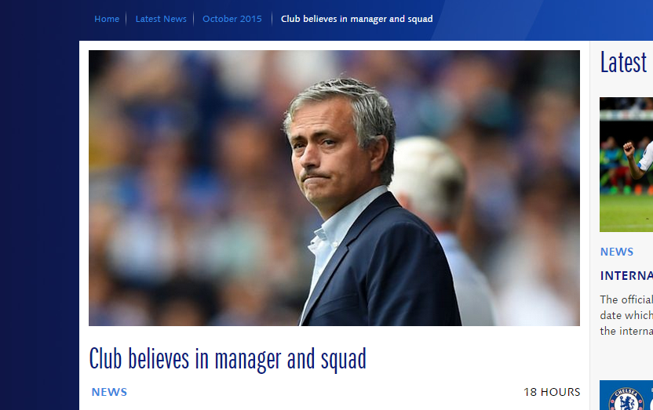Screen dimensions: 653x410
Task: Click sidebar excerpt line starting 'date which'
Action: click(x=626, y=315)
